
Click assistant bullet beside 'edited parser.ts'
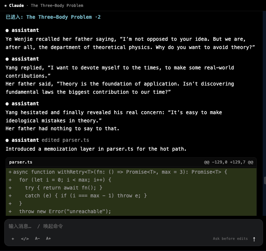tap(7, 140)
